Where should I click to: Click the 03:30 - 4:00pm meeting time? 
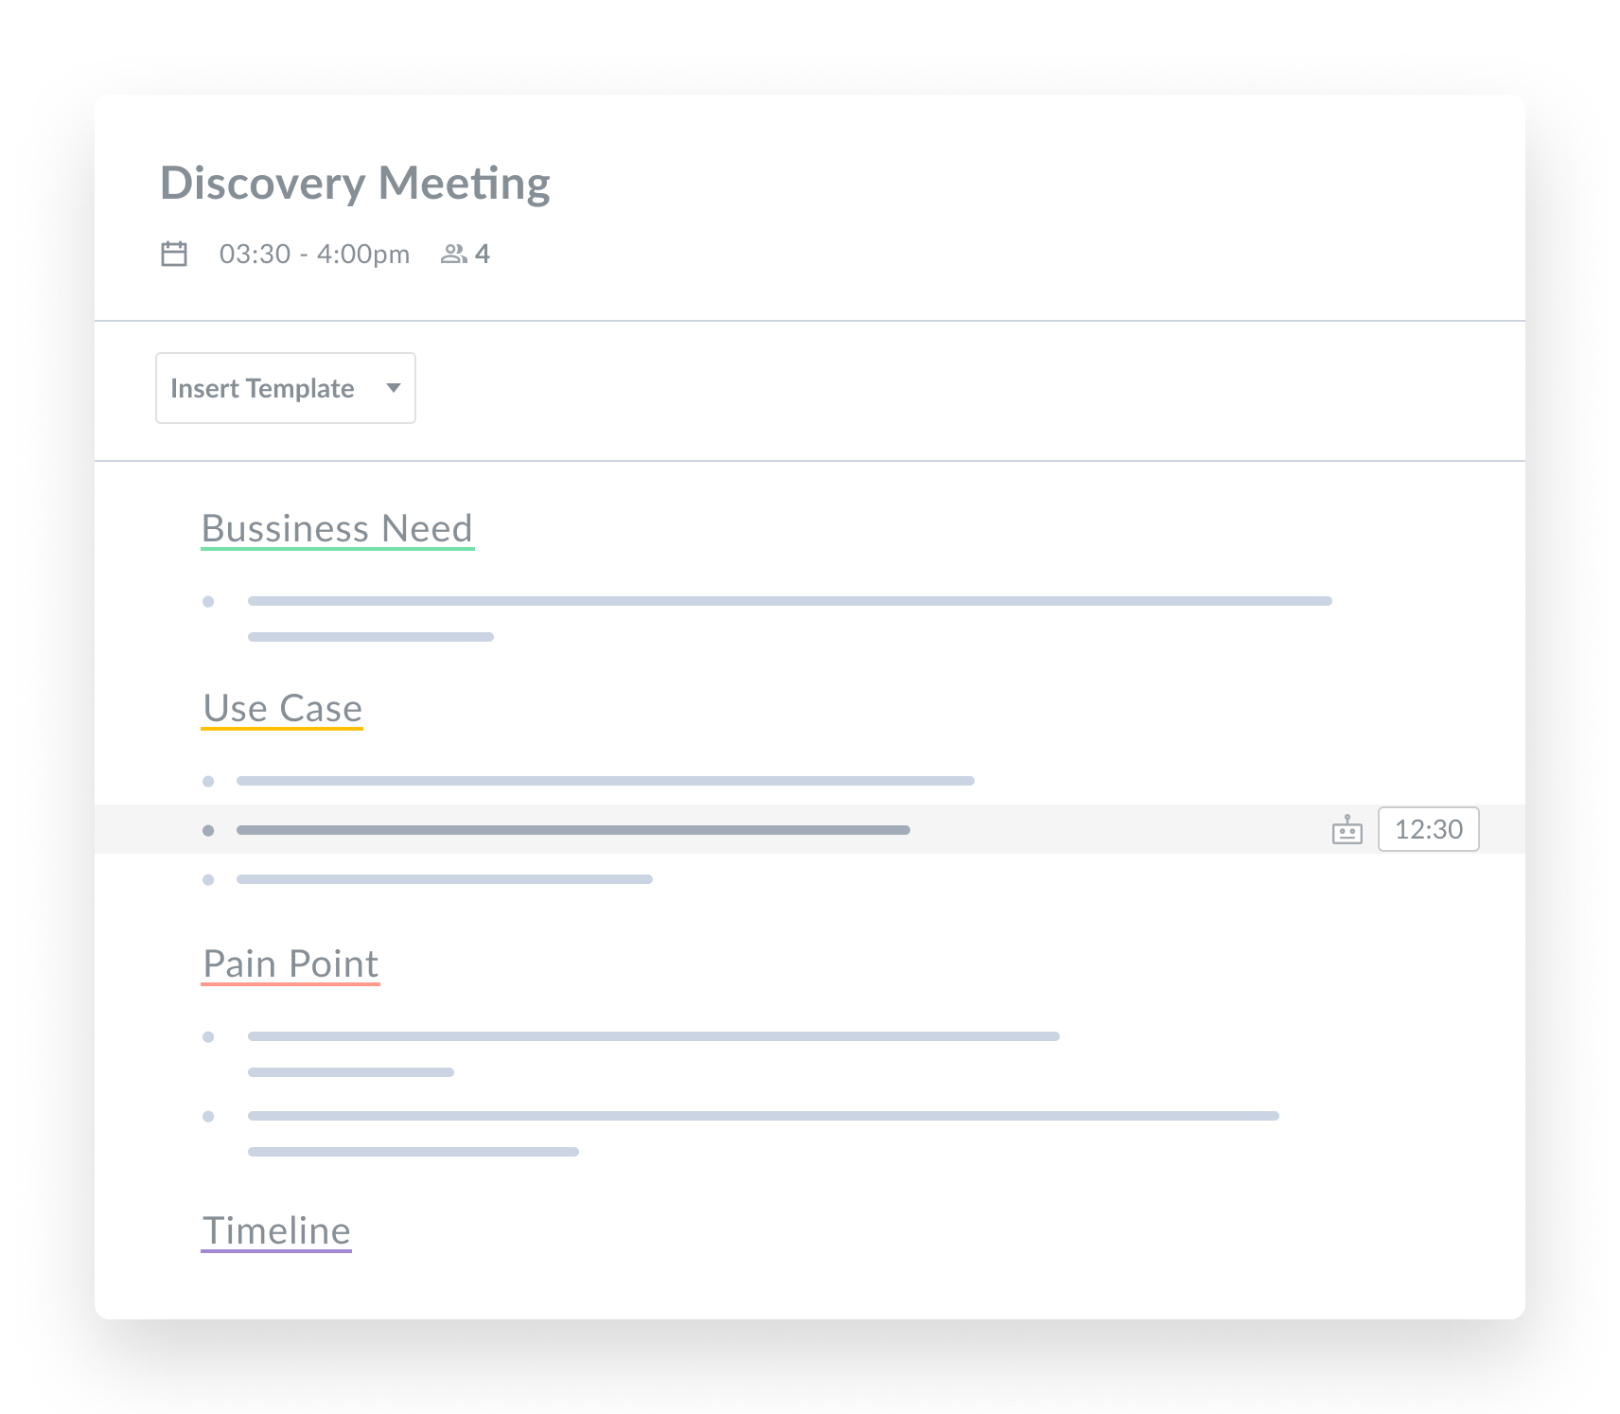coord(314,254)
